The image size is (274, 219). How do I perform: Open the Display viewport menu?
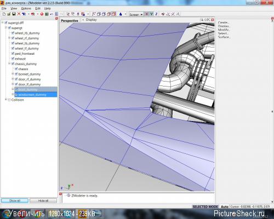click(91, 20)
